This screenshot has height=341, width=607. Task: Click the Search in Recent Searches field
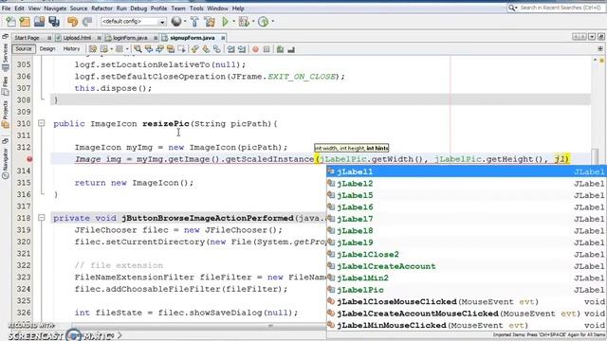pos(561,8)
